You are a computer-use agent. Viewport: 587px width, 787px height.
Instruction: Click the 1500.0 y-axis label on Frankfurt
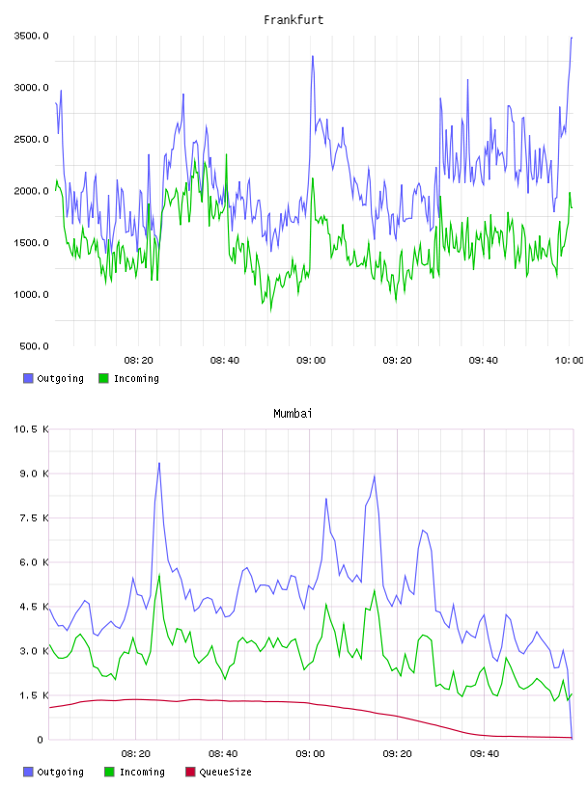coord(31,242)
